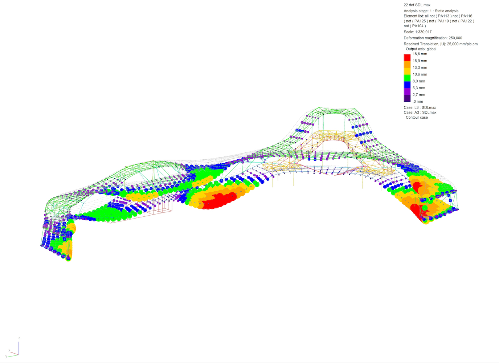The image size is (499, 363).
Task: Click the y axis label of coordinate triad
Action: click(6, 356)
